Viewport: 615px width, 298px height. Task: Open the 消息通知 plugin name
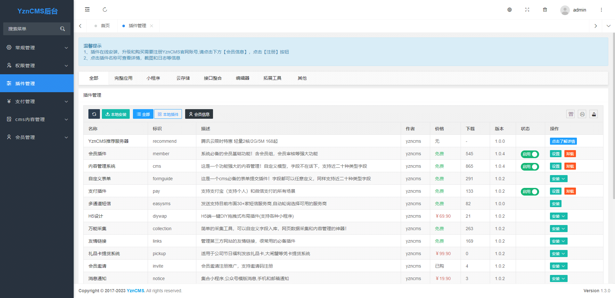pyautogui.click(x=97, y=278)
